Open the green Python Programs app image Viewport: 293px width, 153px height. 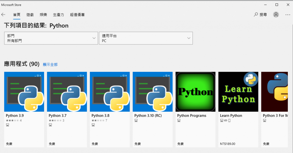[x=195, y=92]
